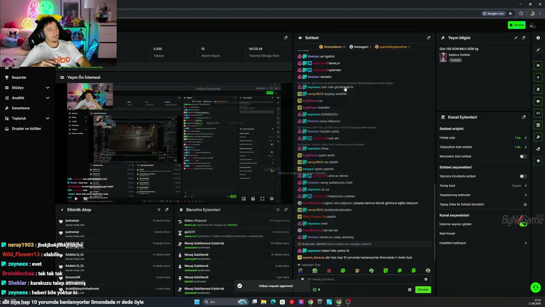Click the justchillinghavefun leaderboard name
Screen dimensions: 545x307
(x=393, y=47)
